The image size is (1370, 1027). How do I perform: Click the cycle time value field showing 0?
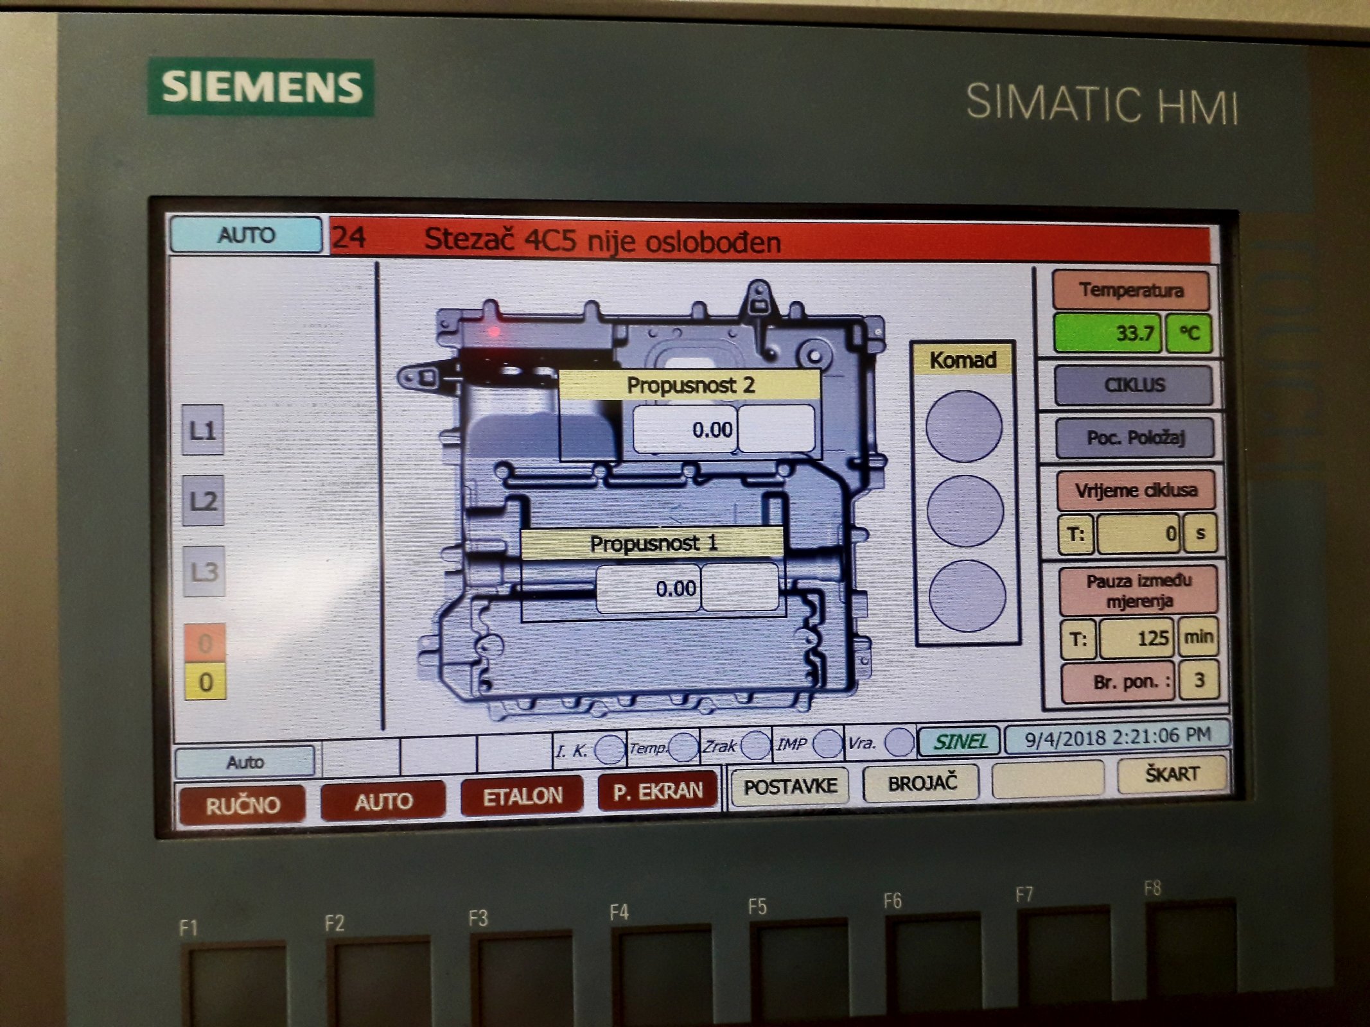point(1138,533)
